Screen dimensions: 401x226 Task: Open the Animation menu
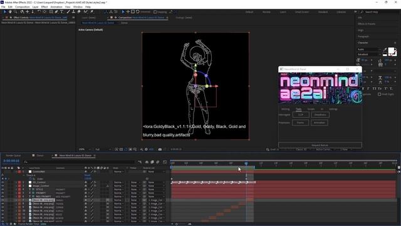pyautogui.click(x=56, y=7)
